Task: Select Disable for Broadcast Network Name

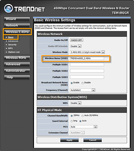Action: click(x=82, y=83)
